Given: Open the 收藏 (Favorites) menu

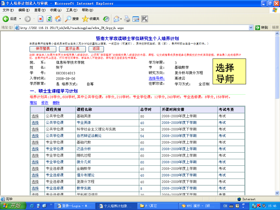Looking at the screenshot, I should tap(55, 10).
